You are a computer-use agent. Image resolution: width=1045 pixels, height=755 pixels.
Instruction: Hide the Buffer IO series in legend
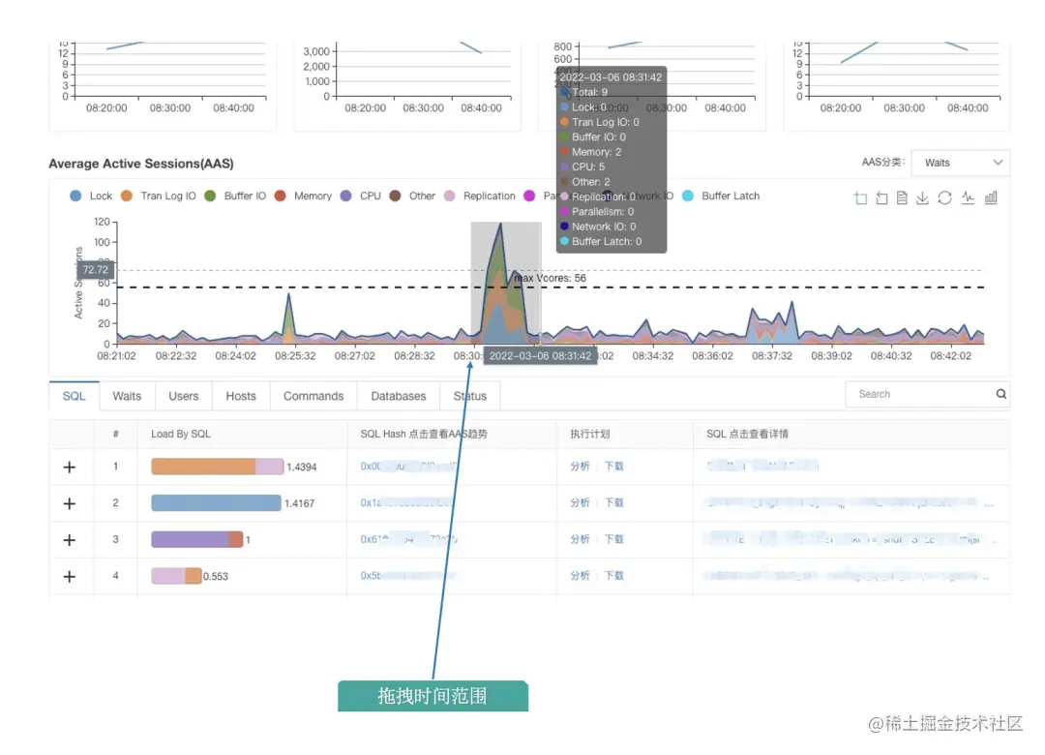[x=235, y=196]
